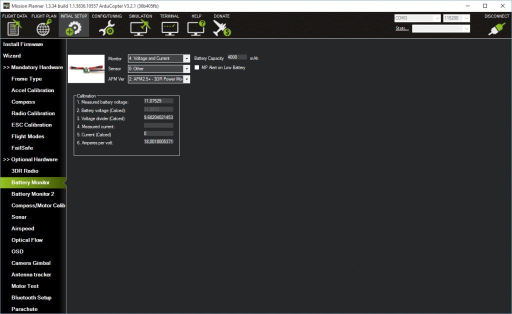512x314 pixels.
Task: Click the Voltage divider (Calced) field
Action: [x=158, y=117]
